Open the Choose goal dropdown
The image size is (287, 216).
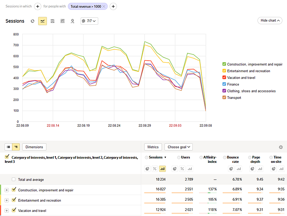tap(179, 147)
